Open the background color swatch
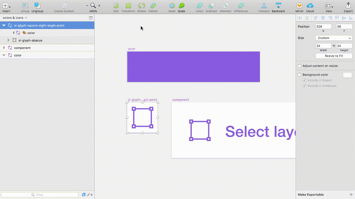This screenshot has height=199, width=355. [x=348, y=75]
